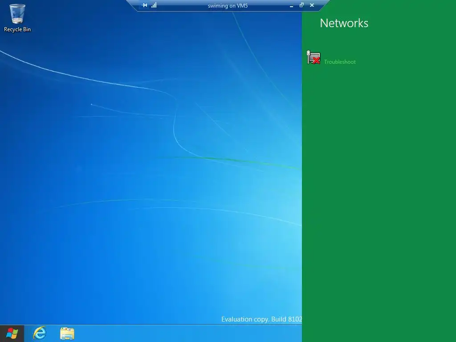This screenshot has height=342, width=456.
Task: Launch Internet Explorer from the taskbar
Action: [40, 333]
